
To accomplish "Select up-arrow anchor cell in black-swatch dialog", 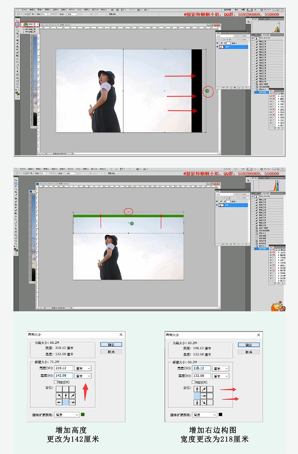I will (197, 389).
